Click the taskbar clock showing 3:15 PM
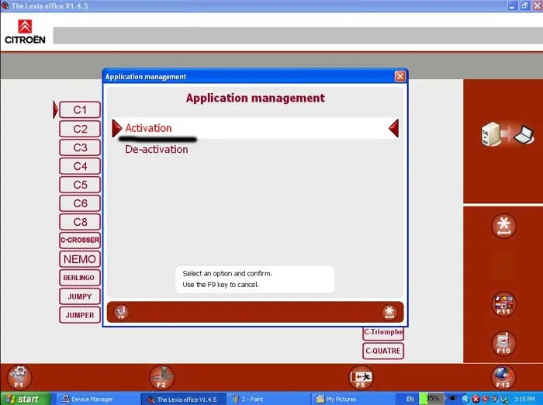543x405 pixels. coord(524,399)
